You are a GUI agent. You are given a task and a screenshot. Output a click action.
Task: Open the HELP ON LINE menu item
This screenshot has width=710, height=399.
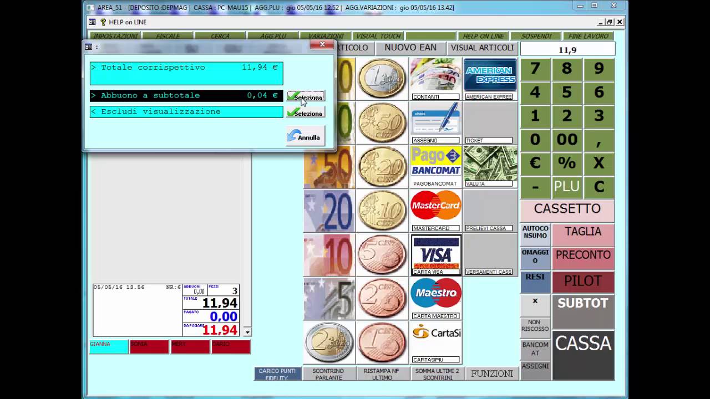tap(484, 36)
